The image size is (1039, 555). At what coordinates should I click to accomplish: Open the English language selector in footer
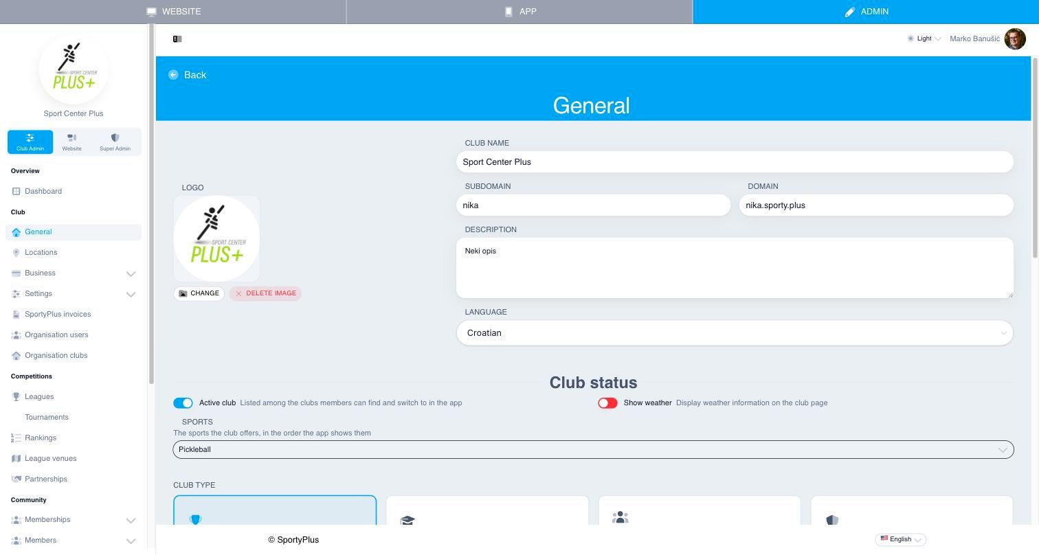coord(901,540)
